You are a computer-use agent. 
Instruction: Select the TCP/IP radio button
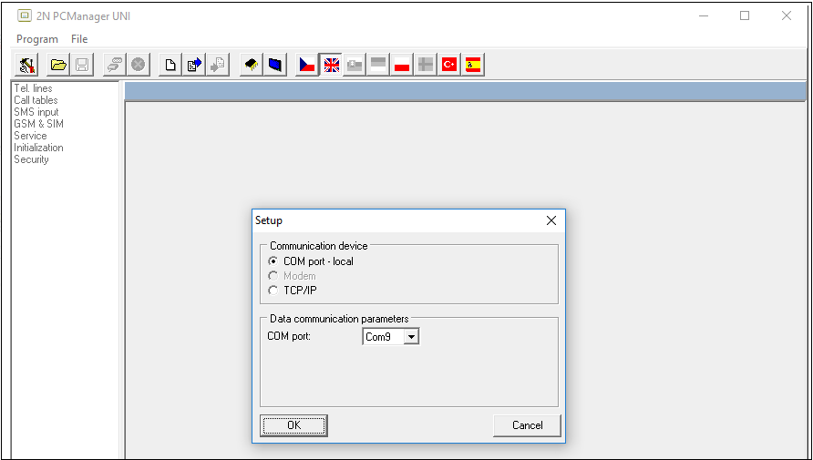(273, 290)
